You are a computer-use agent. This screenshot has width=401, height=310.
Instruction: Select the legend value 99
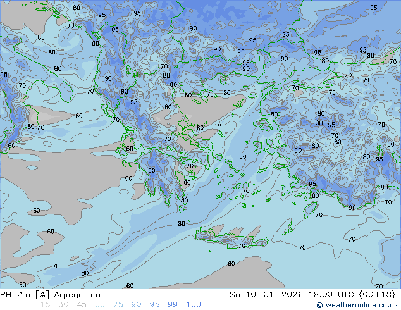pyautogui.click(x=173, y=305)
